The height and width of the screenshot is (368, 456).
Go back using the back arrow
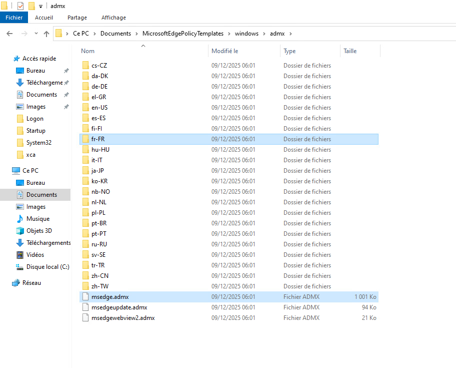9,34
